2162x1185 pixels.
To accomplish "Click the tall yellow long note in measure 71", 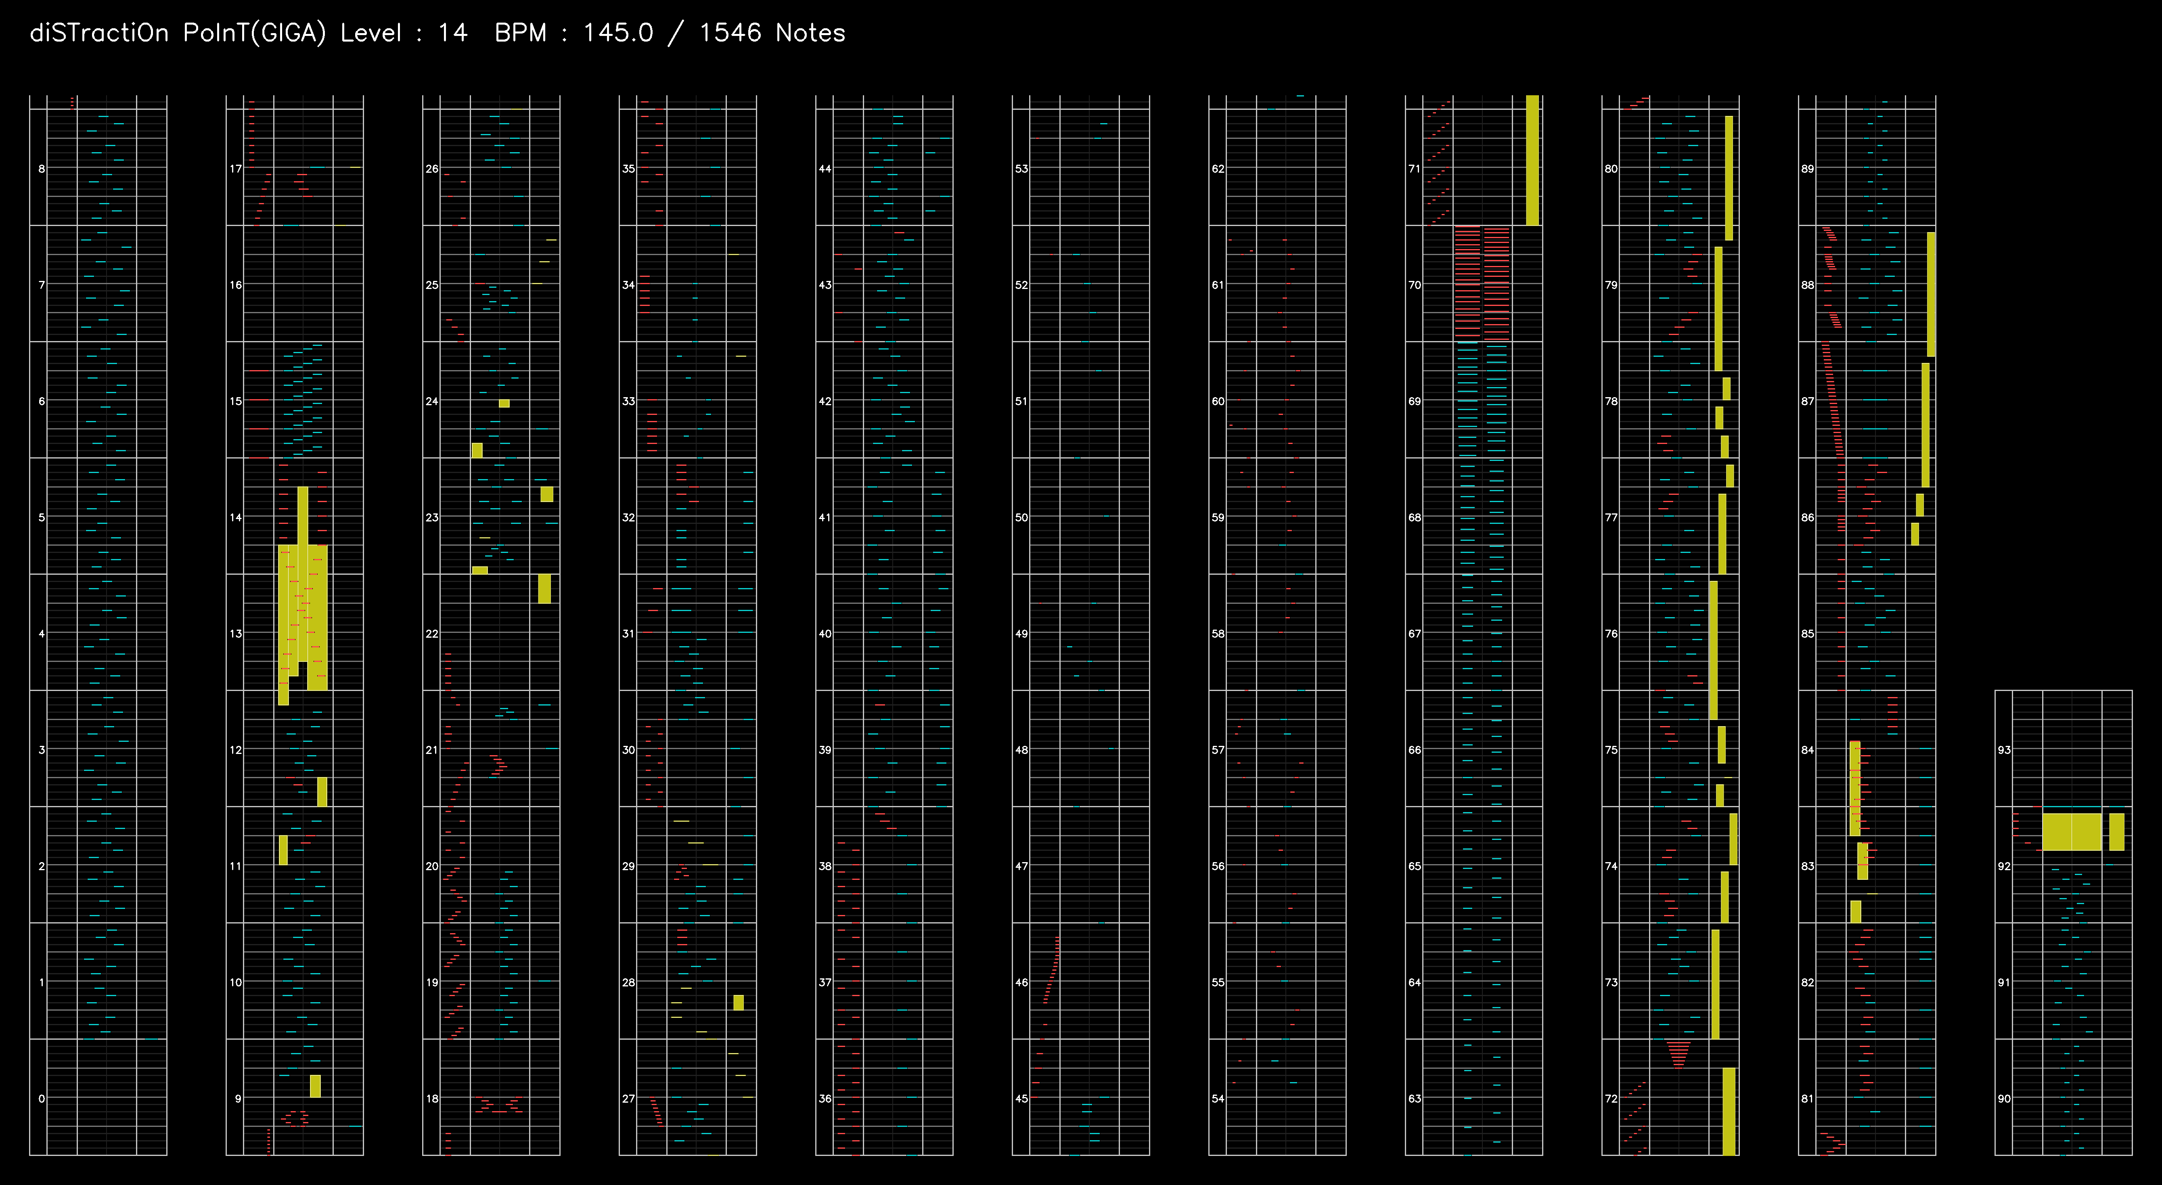I will (1532, 160).
